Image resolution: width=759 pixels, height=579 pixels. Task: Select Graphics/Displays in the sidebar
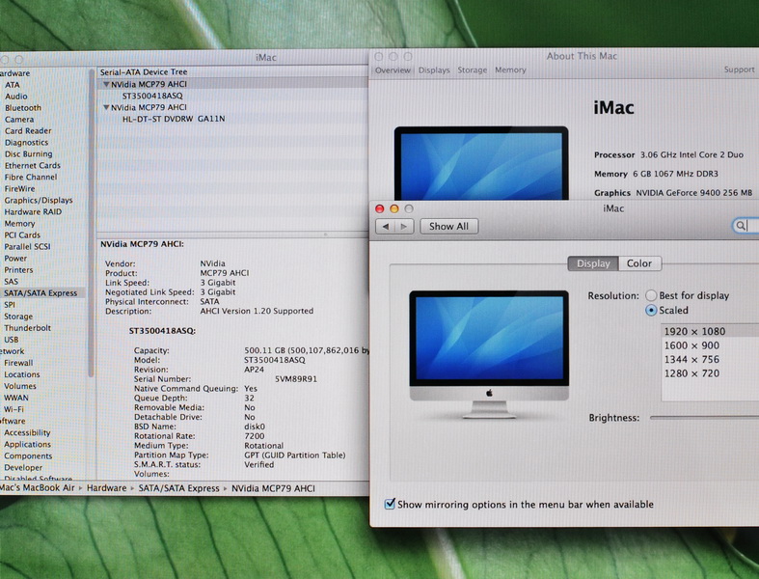click(x=39, y=201)
